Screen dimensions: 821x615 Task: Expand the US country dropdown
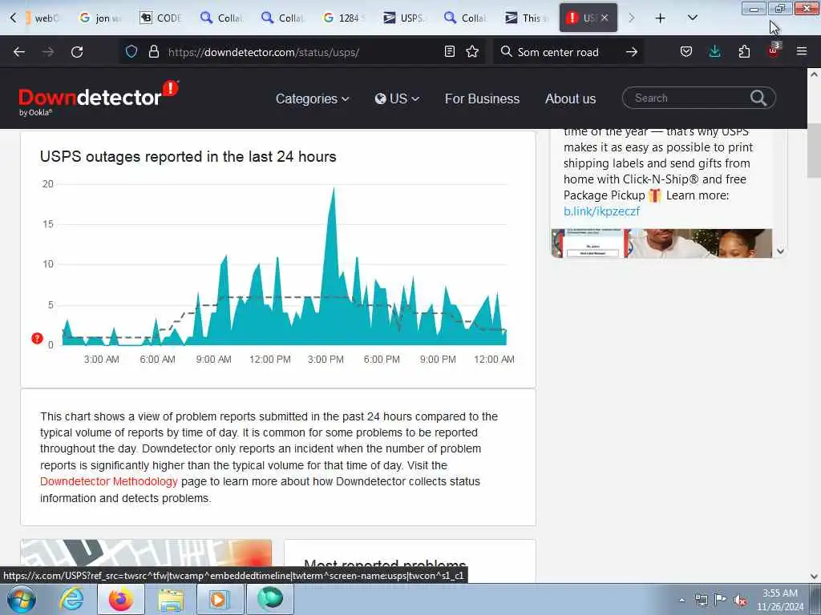(x=397, y=98)
